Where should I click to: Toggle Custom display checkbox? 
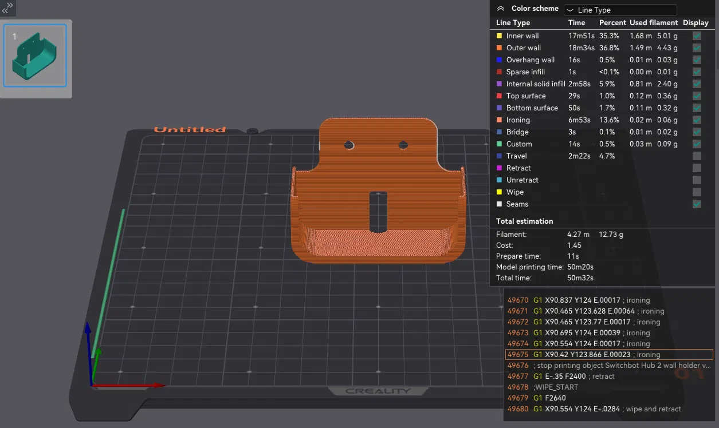(697, 144)
